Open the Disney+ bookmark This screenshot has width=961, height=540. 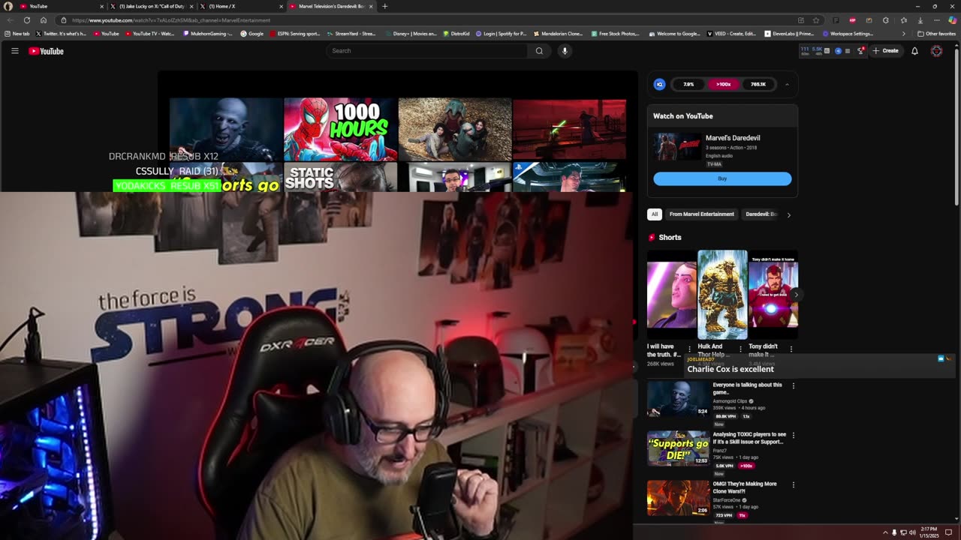tap(410, 34)
